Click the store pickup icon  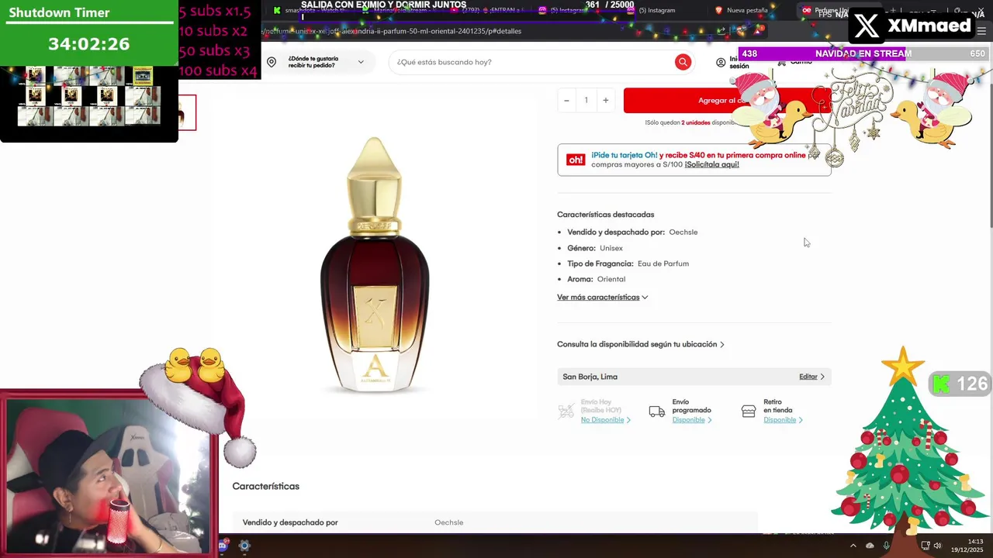tap(749, 412)
